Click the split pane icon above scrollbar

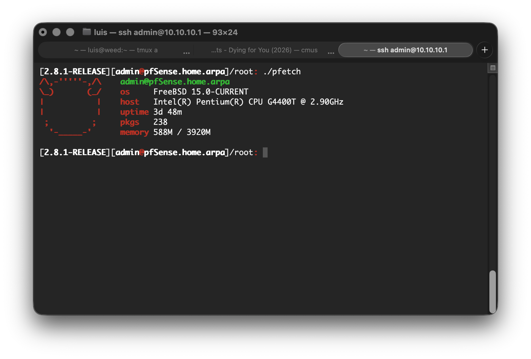tap(493, 68)
